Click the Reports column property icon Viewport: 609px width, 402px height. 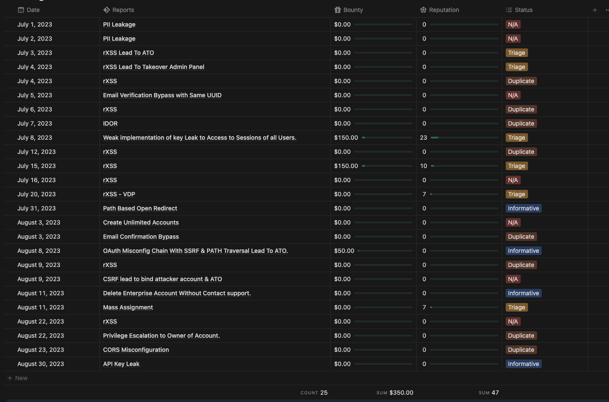(x=107, y=10)
